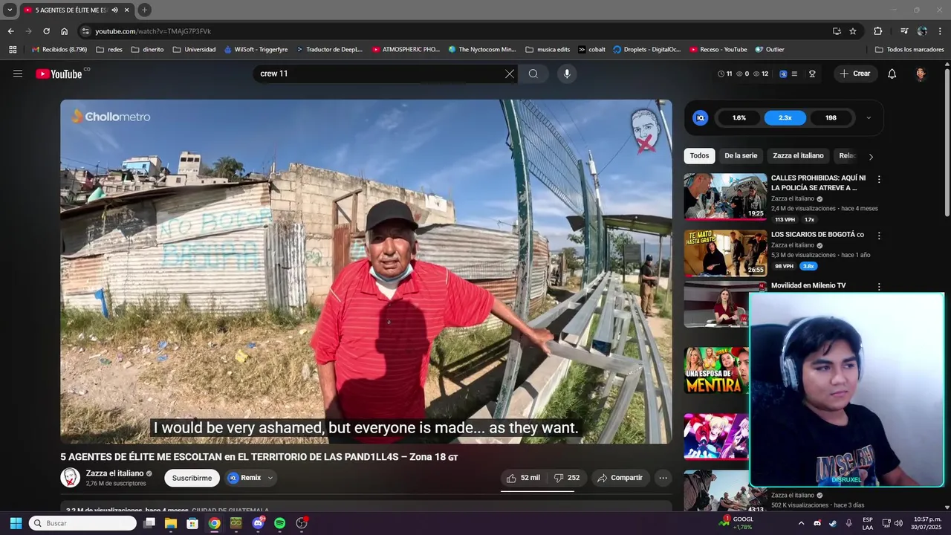Open the dinerito bookmarks folder
Screen dimensions: 951x535
pos(147,49)
